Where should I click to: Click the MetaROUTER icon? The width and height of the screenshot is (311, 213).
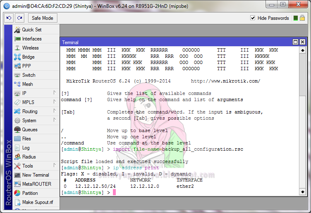click(17, 184)
